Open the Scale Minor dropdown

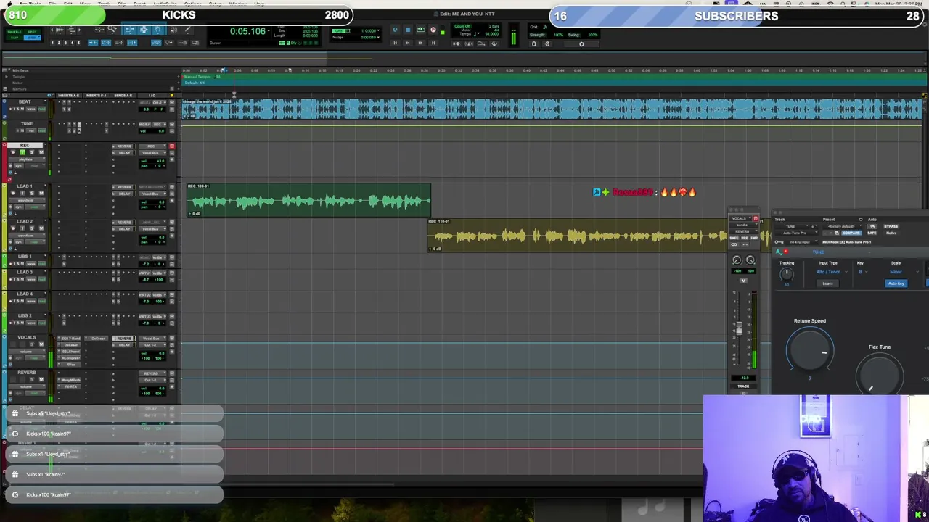click(904, 272)
